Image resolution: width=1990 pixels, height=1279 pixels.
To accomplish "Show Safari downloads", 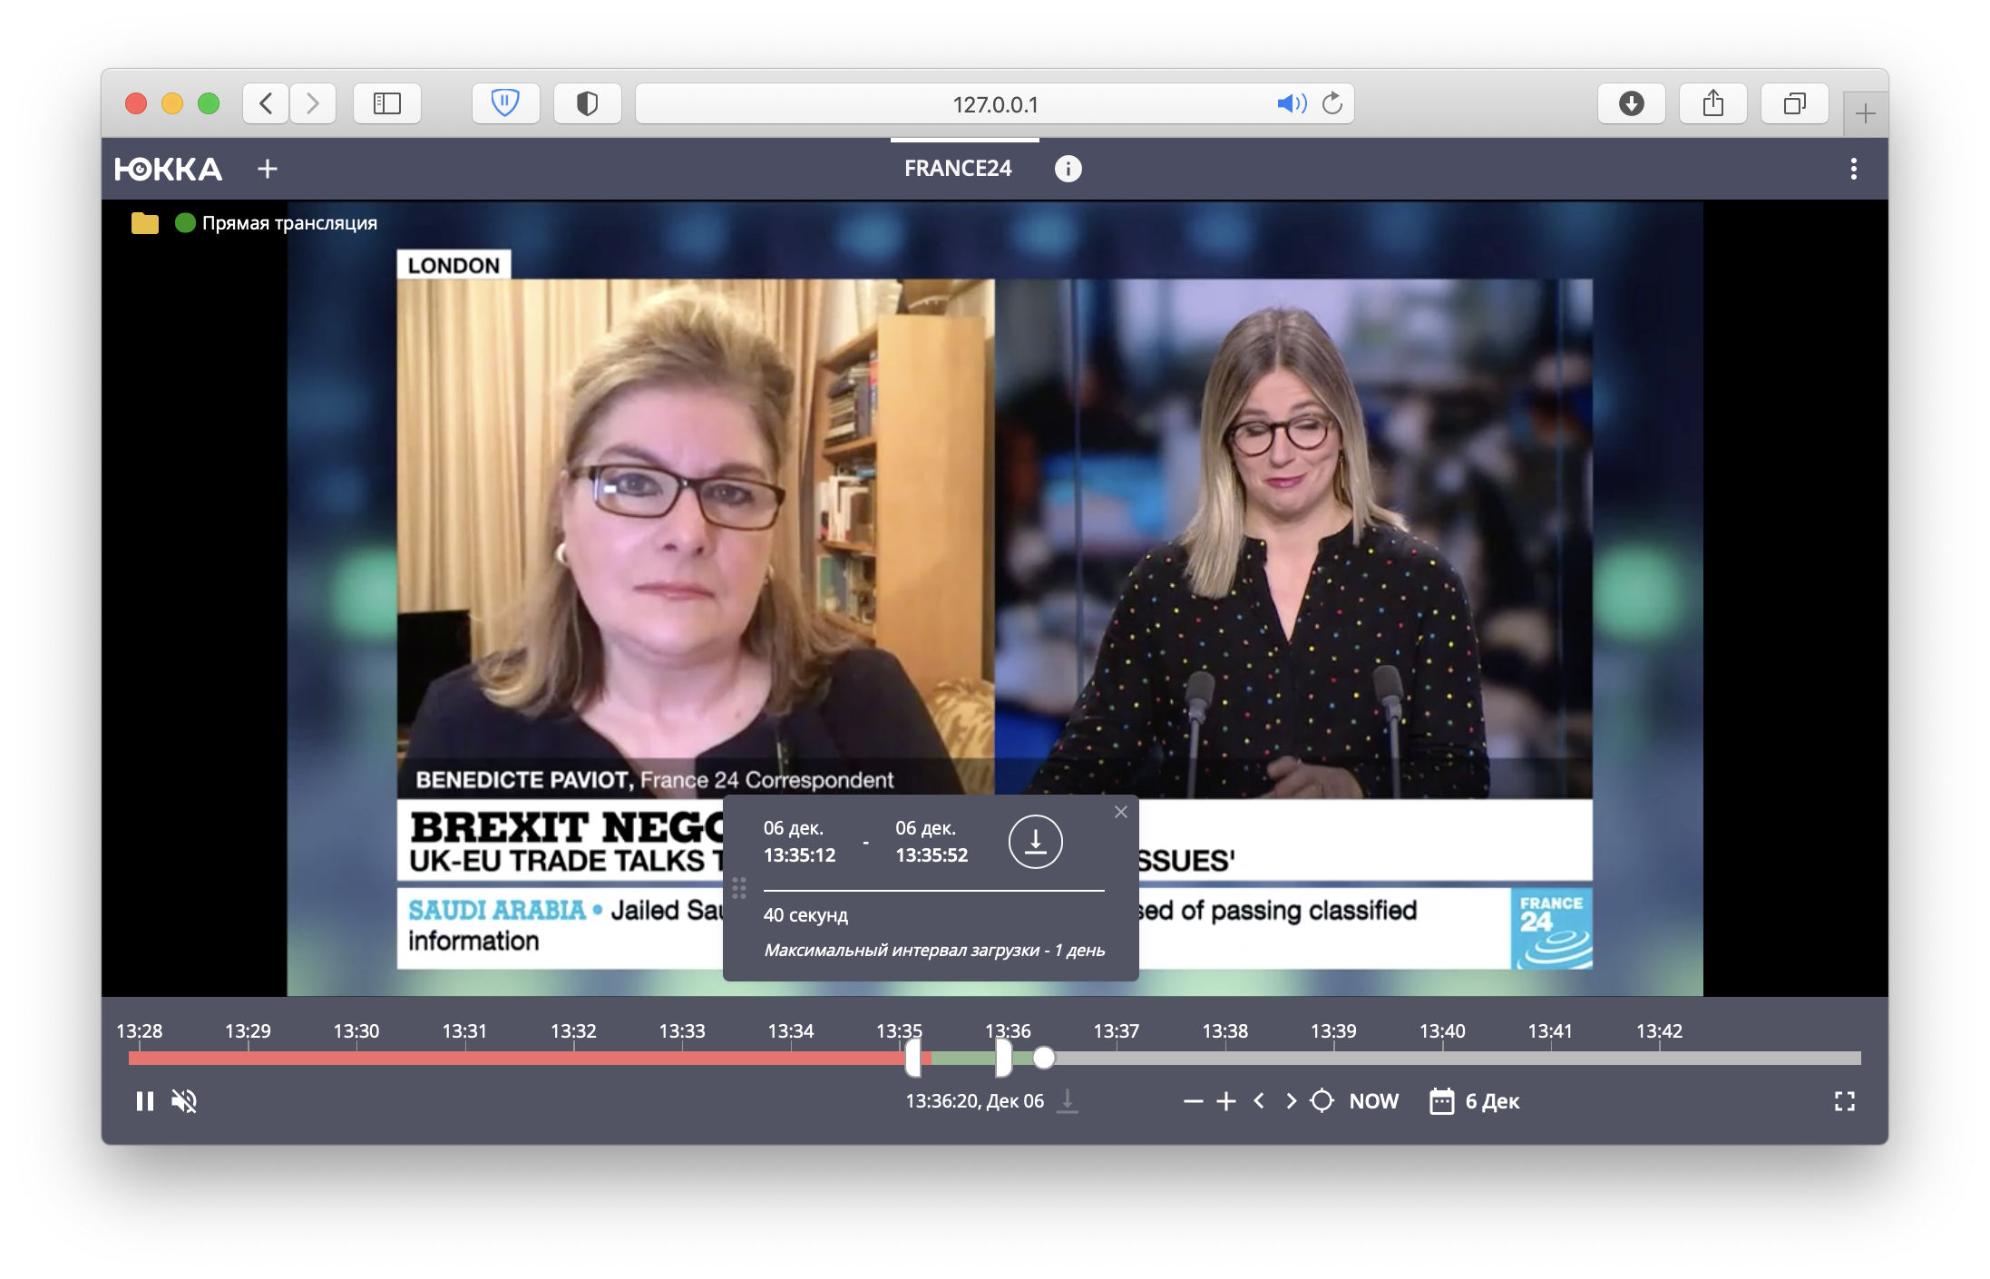I will [x=1632, y=103].
